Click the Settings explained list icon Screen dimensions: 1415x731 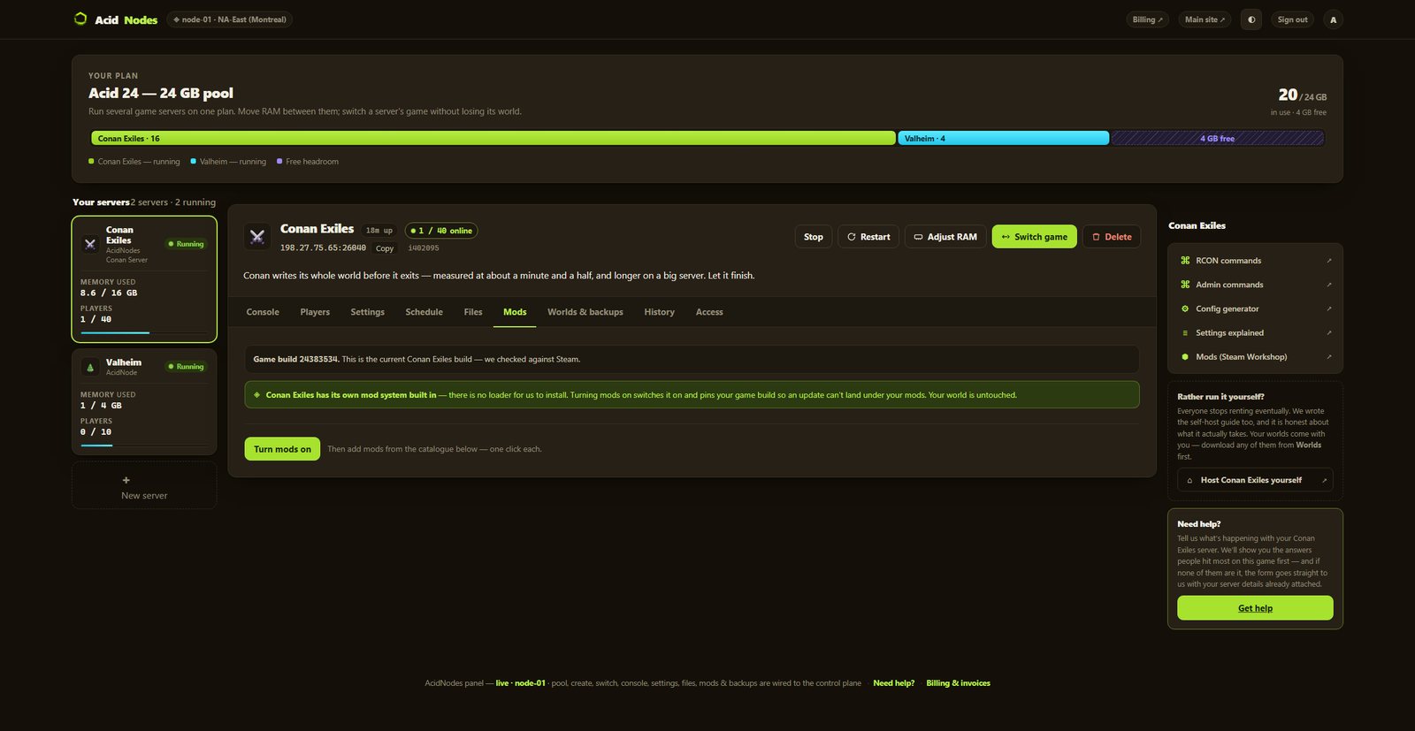[x=1185, y=333]
